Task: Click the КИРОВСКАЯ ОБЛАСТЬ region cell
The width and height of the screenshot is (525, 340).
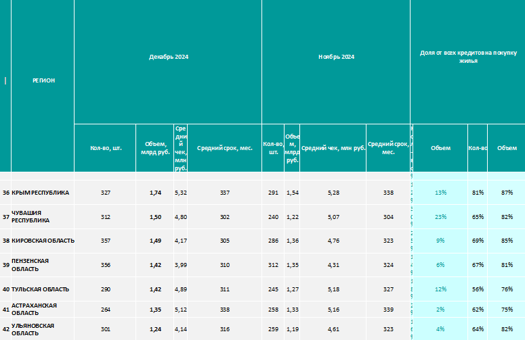Action: tap(43, 241)
